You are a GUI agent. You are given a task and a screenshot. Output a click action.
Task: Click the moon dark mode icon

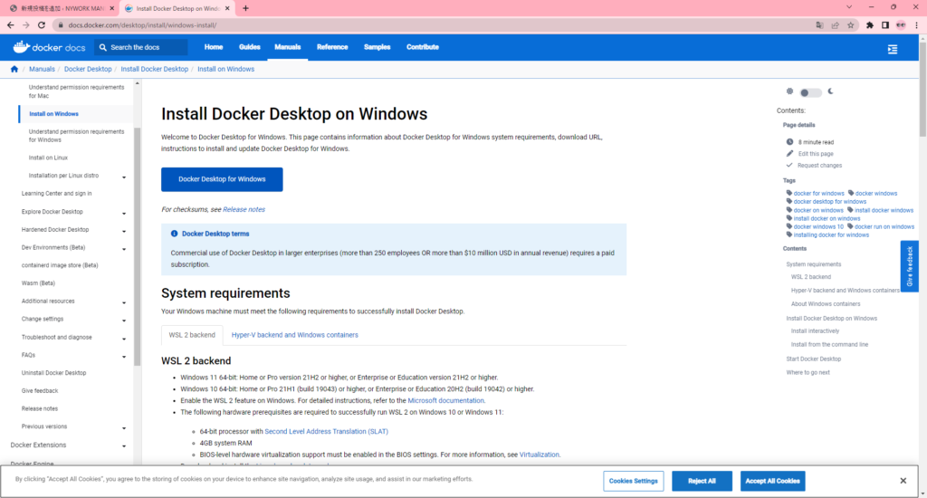[830, 91]
